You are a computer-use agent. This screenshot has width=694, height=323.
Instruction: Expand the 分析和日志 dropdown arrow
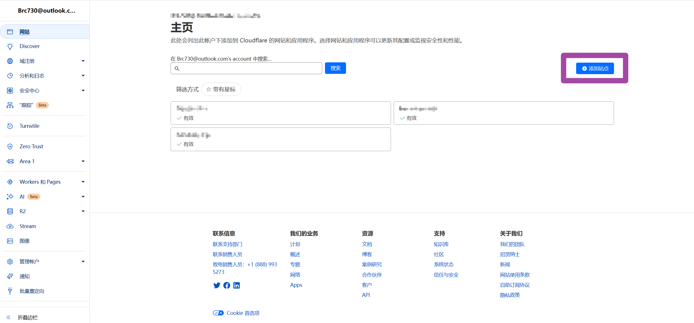point(83,76)
